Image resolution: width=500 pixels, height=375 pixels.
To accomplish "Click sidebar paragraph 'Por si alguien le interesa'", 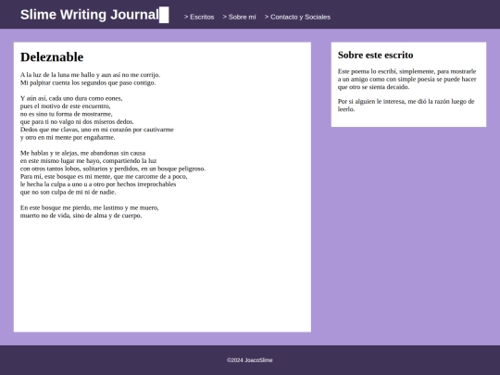I will [x=406, y=106].
